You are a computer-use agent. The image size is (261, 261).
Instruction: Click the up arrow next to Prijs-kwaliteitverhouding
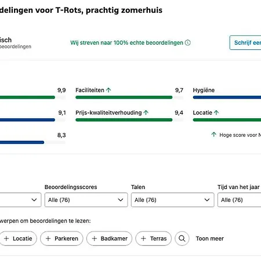point(146,113)
